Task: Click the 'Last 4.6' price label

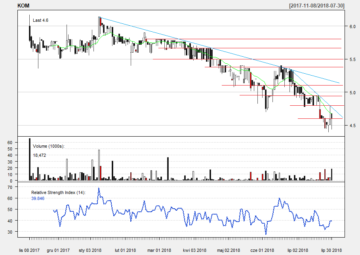Action: (x=40, y=20)
